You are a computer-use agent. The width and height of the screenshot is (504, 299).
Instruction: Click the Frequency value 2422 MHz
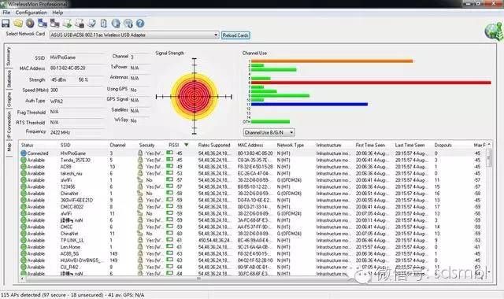pyautogui.click(x=60, y=132)
